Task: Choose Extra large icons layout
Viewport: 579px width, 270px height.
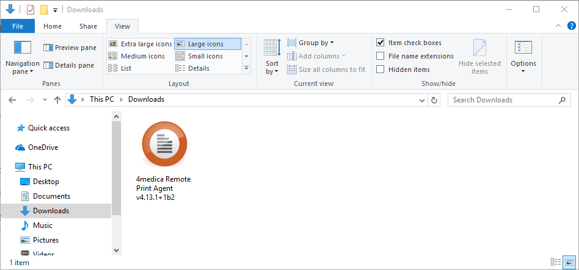Action: pyautogui.click(x=140, y=44)
